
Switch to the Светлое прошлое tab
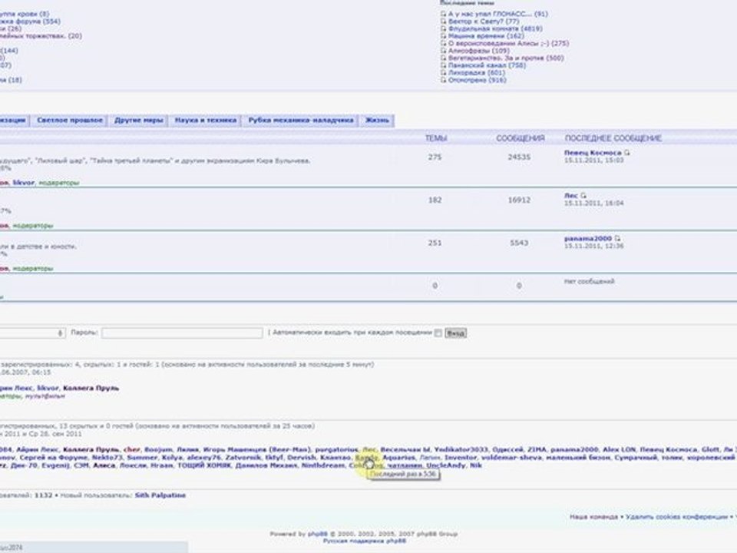(x=70, y=121)
